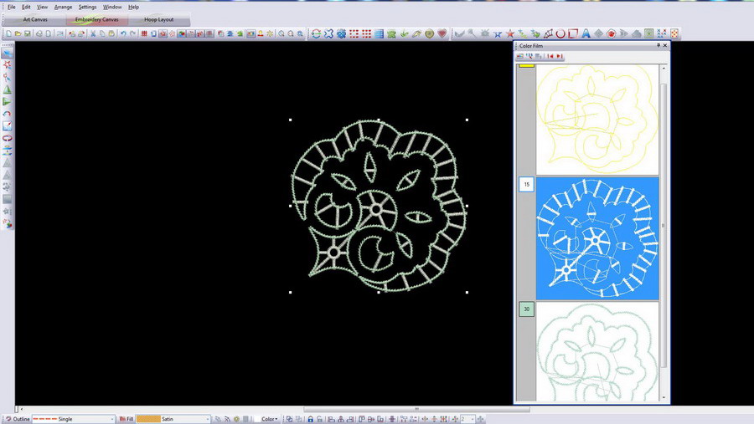Click the Outline button in bottom bar
Image resolution: width=754 pixels, height=424 pixels.
(18, 419)
